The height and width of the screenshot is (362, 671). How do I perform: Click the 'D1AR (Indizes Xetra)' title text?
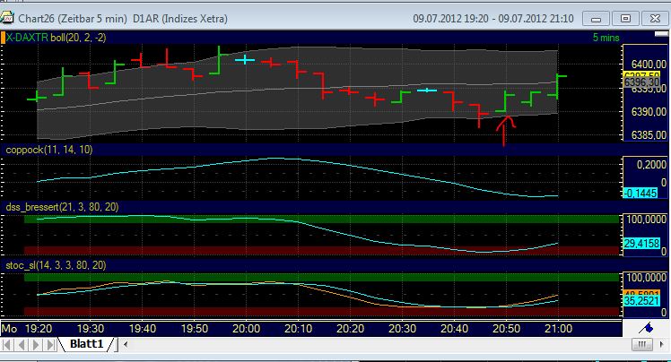[180, 19]
